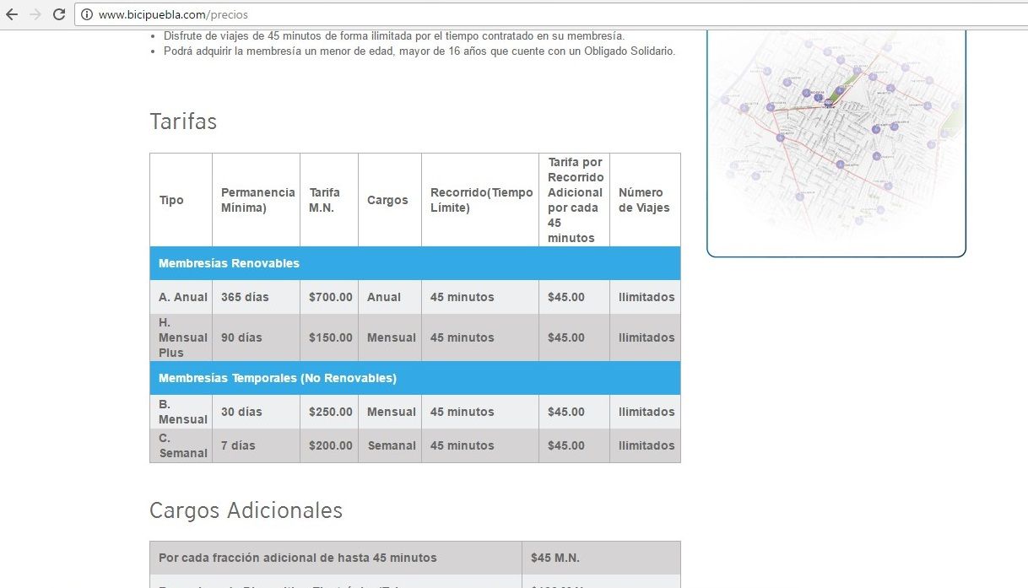Click the Tarifas section heading

click(183, 121)
